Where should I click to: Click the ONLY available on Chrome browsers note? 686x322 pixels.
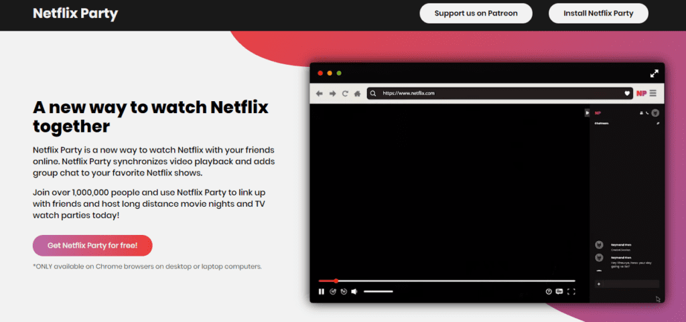(x=147, y=266)
